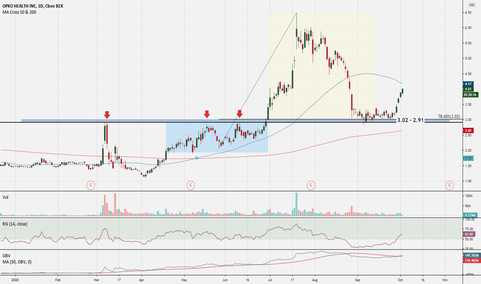Click the 100M volume axis label
This screenshot has height=284, width=481.
(469, 196)
